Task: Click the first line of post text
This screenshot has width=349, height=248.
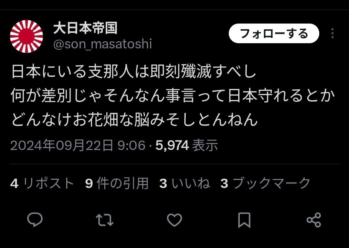Action: coord(134,72)
